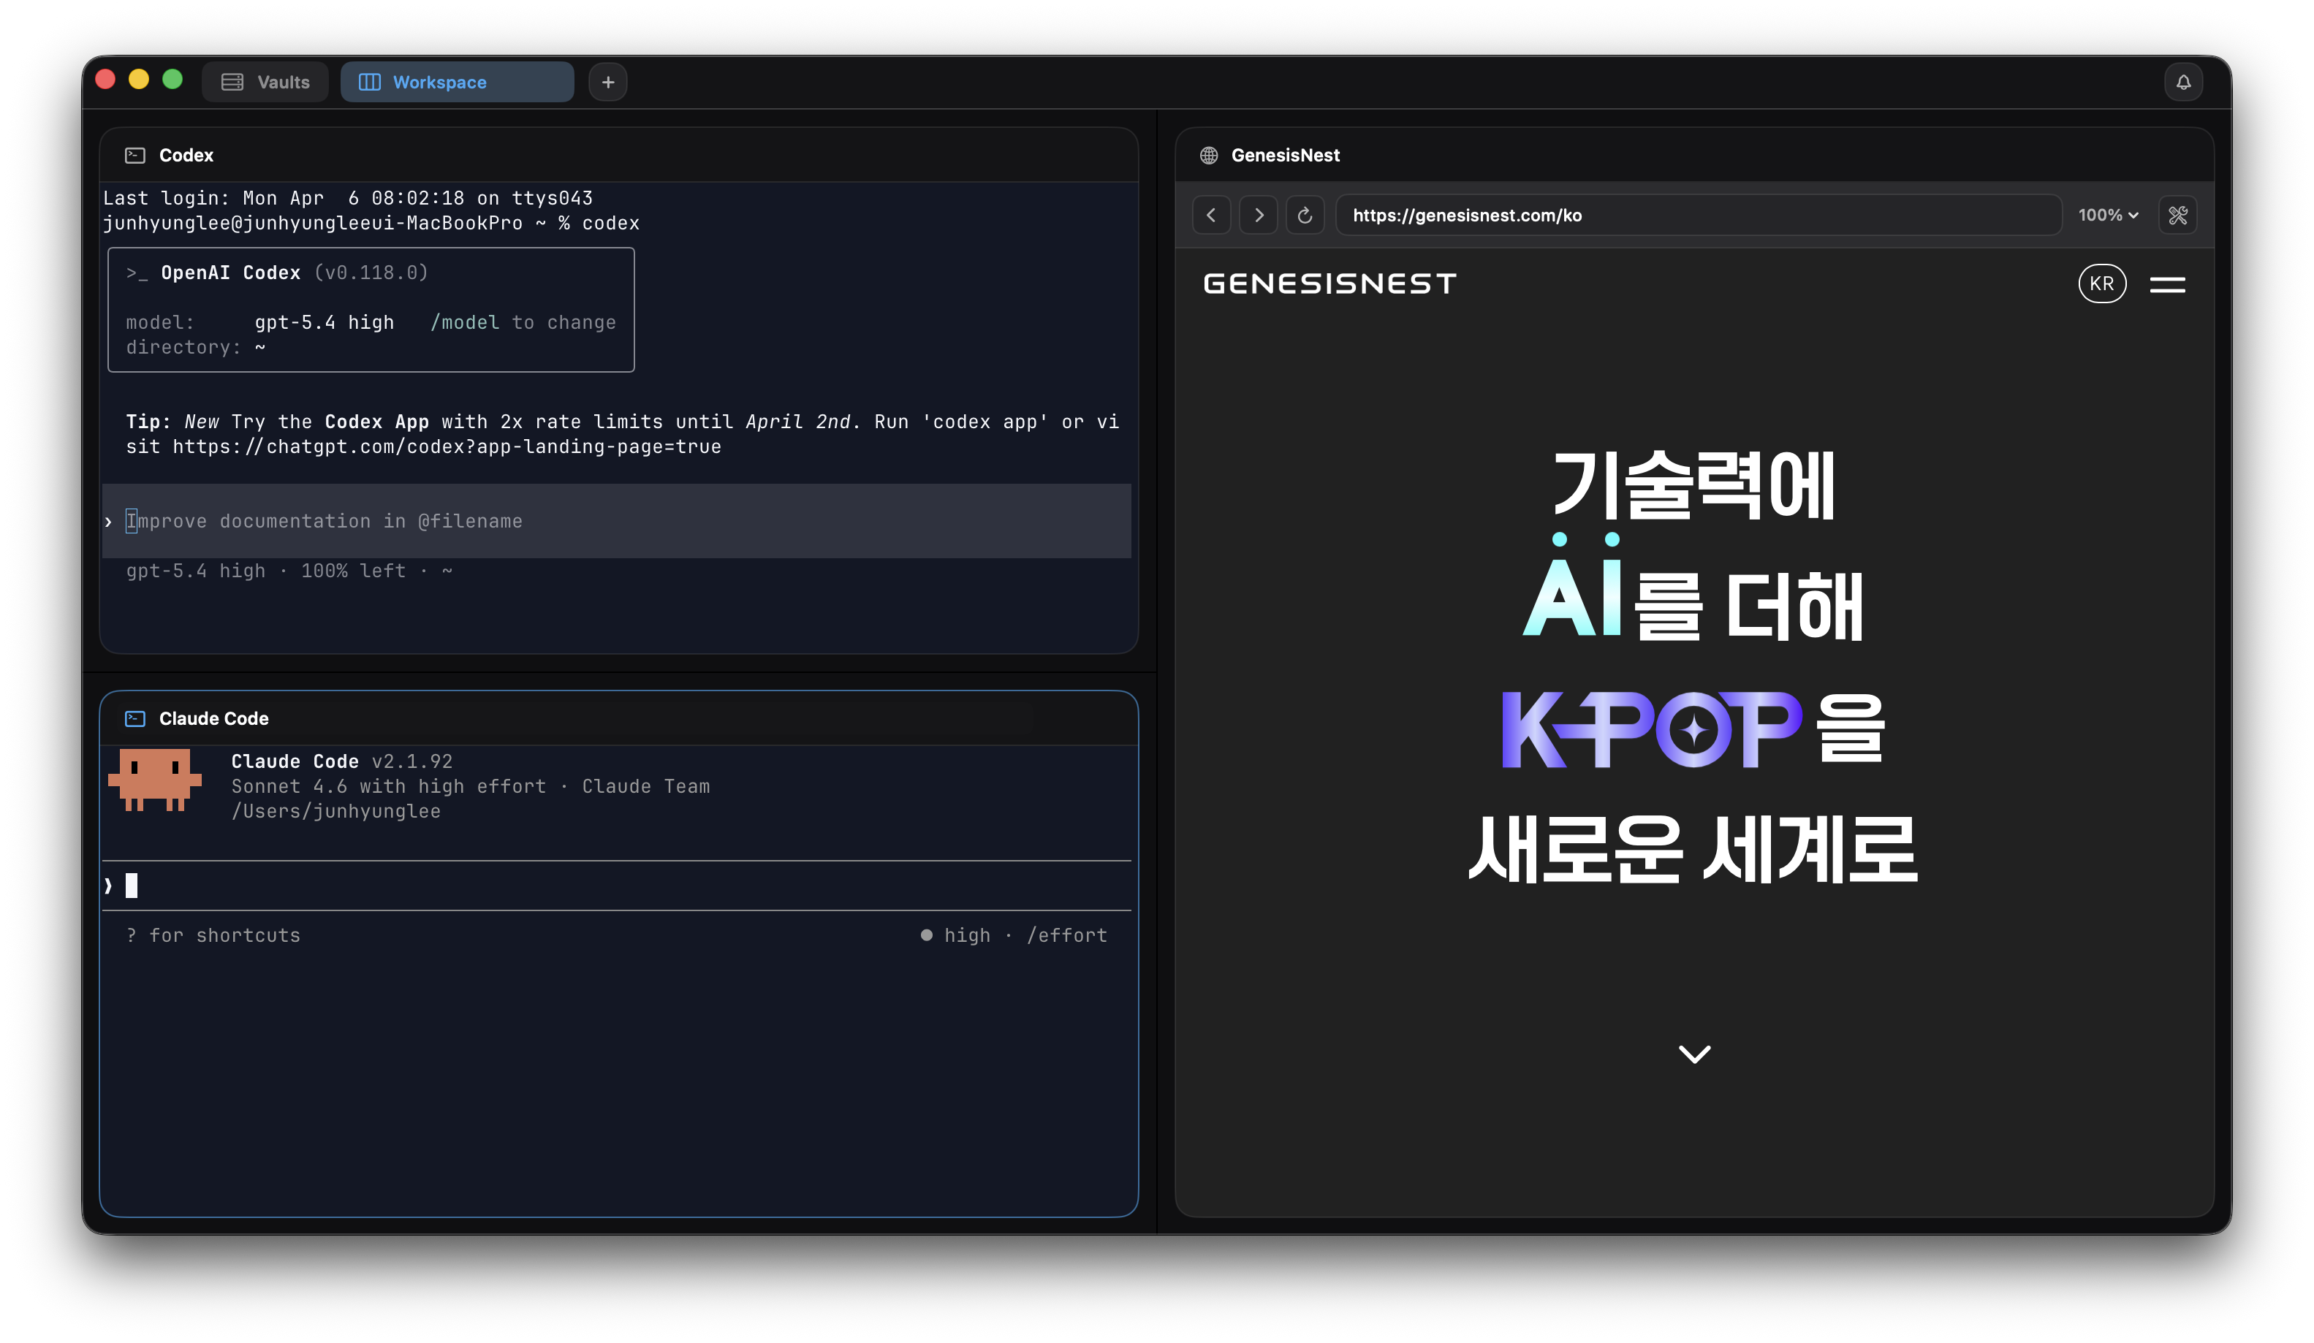The image size is (2314, 1343).
Task: Click the GenesisNest panel title
Action: tap(1286, 155)
